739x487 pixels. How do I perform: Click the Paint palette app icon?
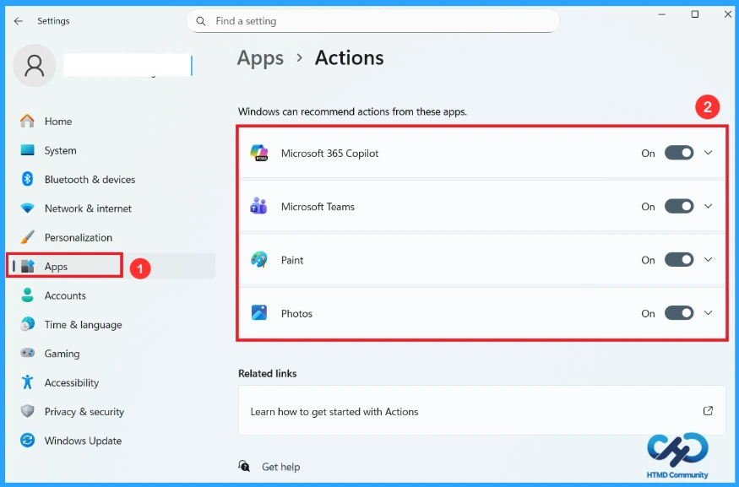click(x=258, y=259)
